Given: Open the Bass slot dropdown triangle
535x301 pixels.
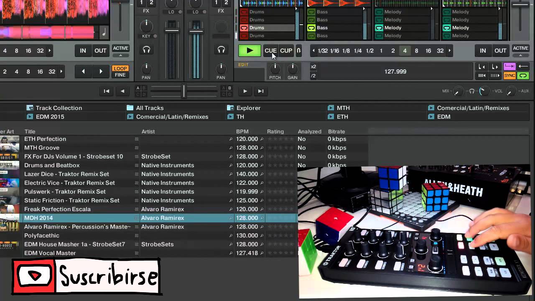Looking at the screenshot, I should pos(365,8).
